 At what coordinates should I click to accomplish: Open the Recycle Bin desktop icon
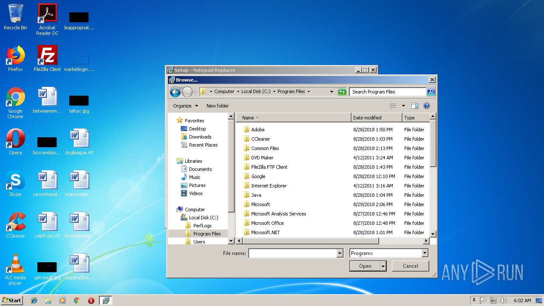point(15,17)
